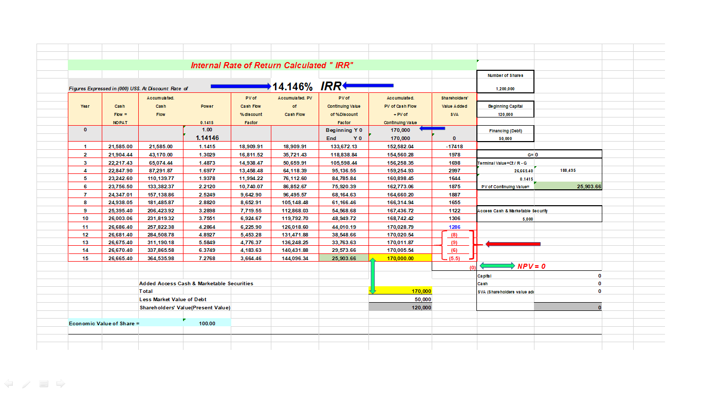Select accumulated cash flow 133,382.37
Image resolution: width=702 pixels, height=394 pixels.
(161, 188)
